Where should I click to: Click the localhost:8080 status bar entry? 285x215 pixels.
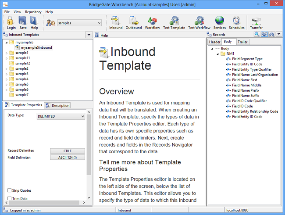[x=237, y=210]
